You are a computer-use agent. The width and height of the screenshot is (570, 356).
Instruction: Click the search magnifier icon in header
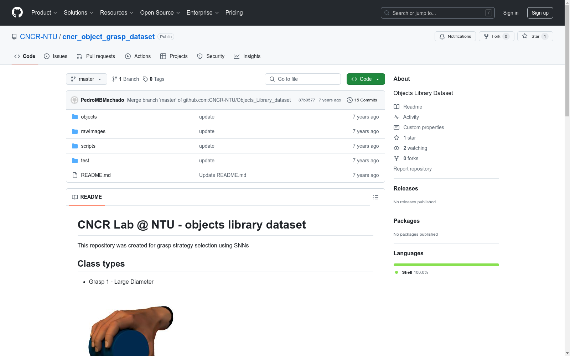[x=387, y=13]
